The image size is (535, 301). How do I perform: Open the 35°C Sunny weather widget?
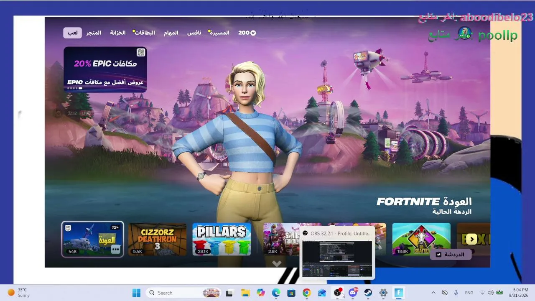19,293
